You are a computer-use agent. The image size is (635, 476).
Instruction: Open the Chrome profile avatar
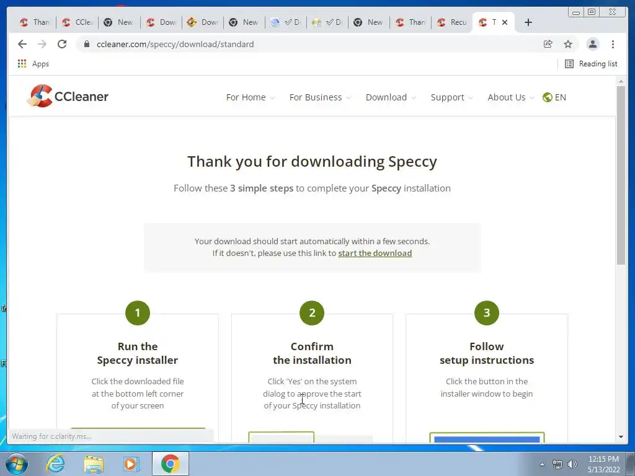pos(592,44)
